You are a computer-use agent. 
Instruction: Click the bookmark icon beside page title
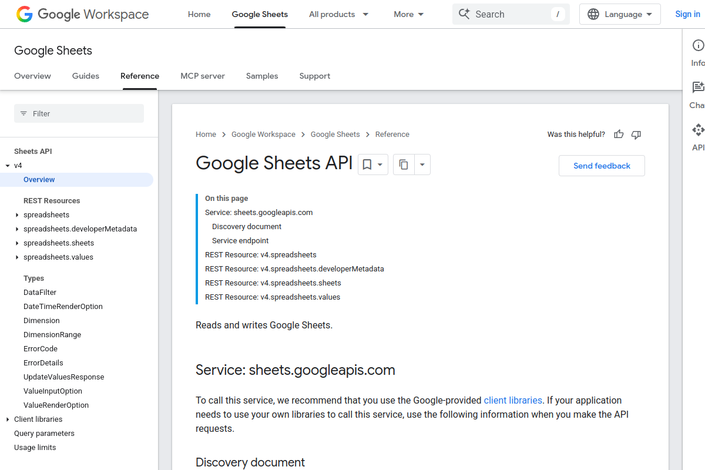[367, 165]
